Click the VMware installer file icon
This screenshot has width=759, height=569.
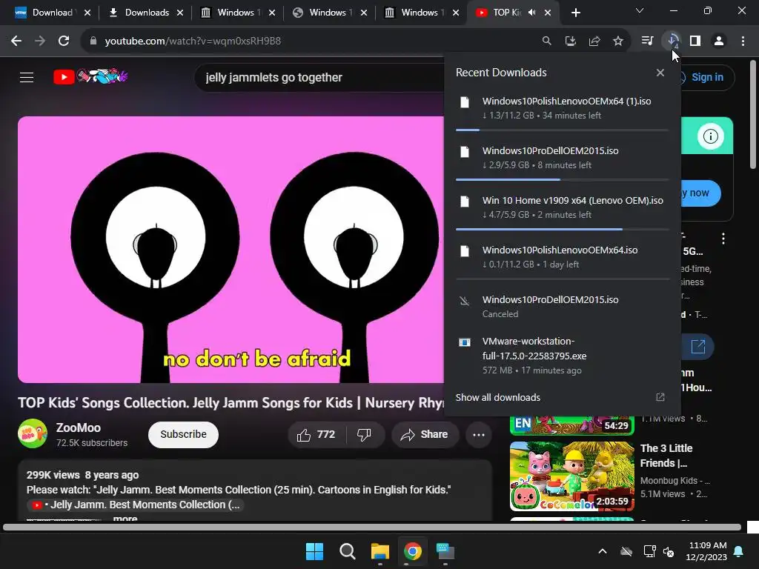tap(465, 342)
